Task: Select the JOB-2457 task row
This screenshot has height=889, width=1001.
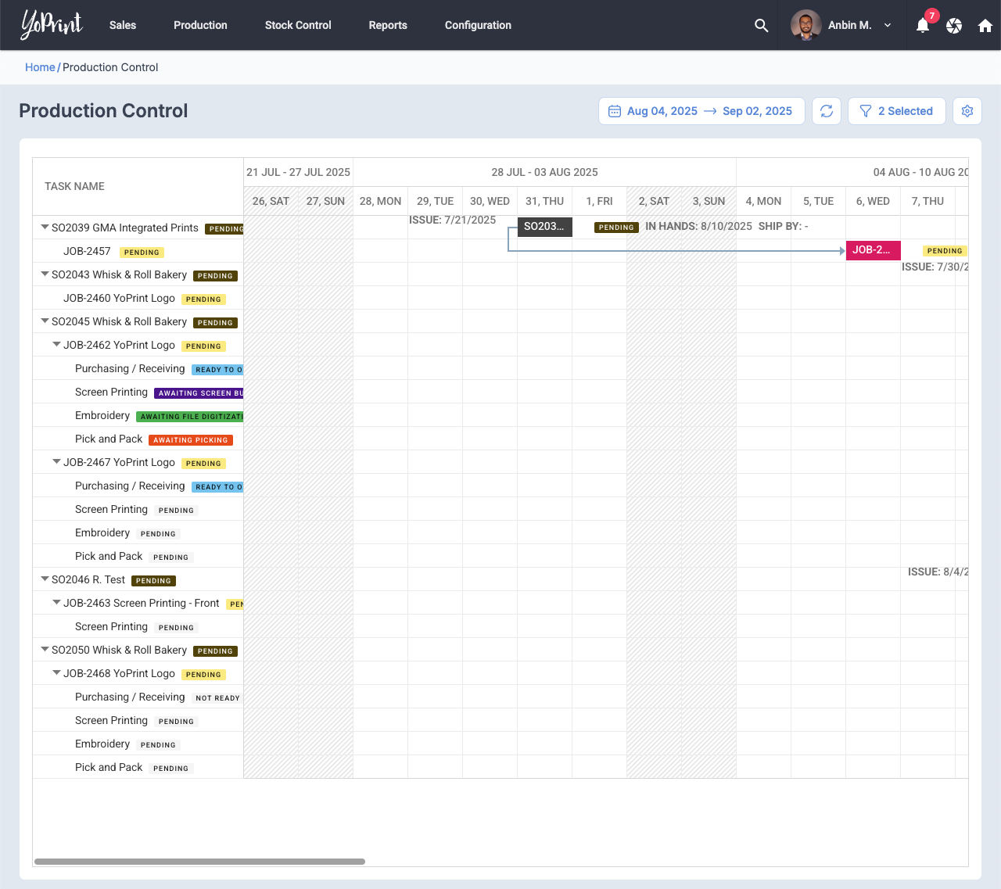Action: tap(87, 251)
